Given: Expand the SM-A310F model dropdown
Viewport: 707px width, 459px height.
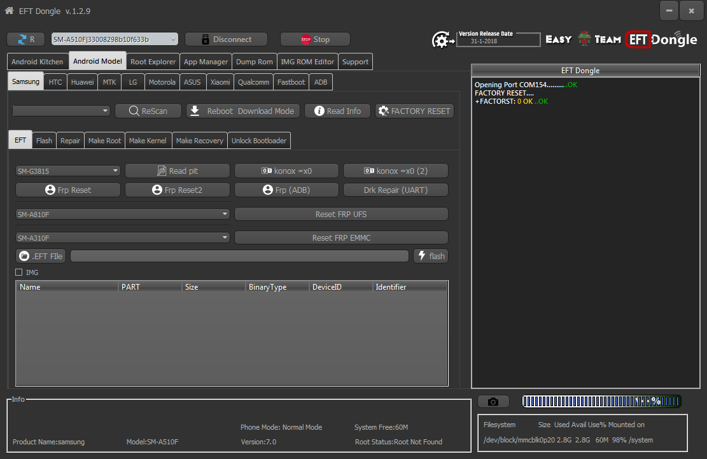Looking at the screenshot, I should pos(123,237).
